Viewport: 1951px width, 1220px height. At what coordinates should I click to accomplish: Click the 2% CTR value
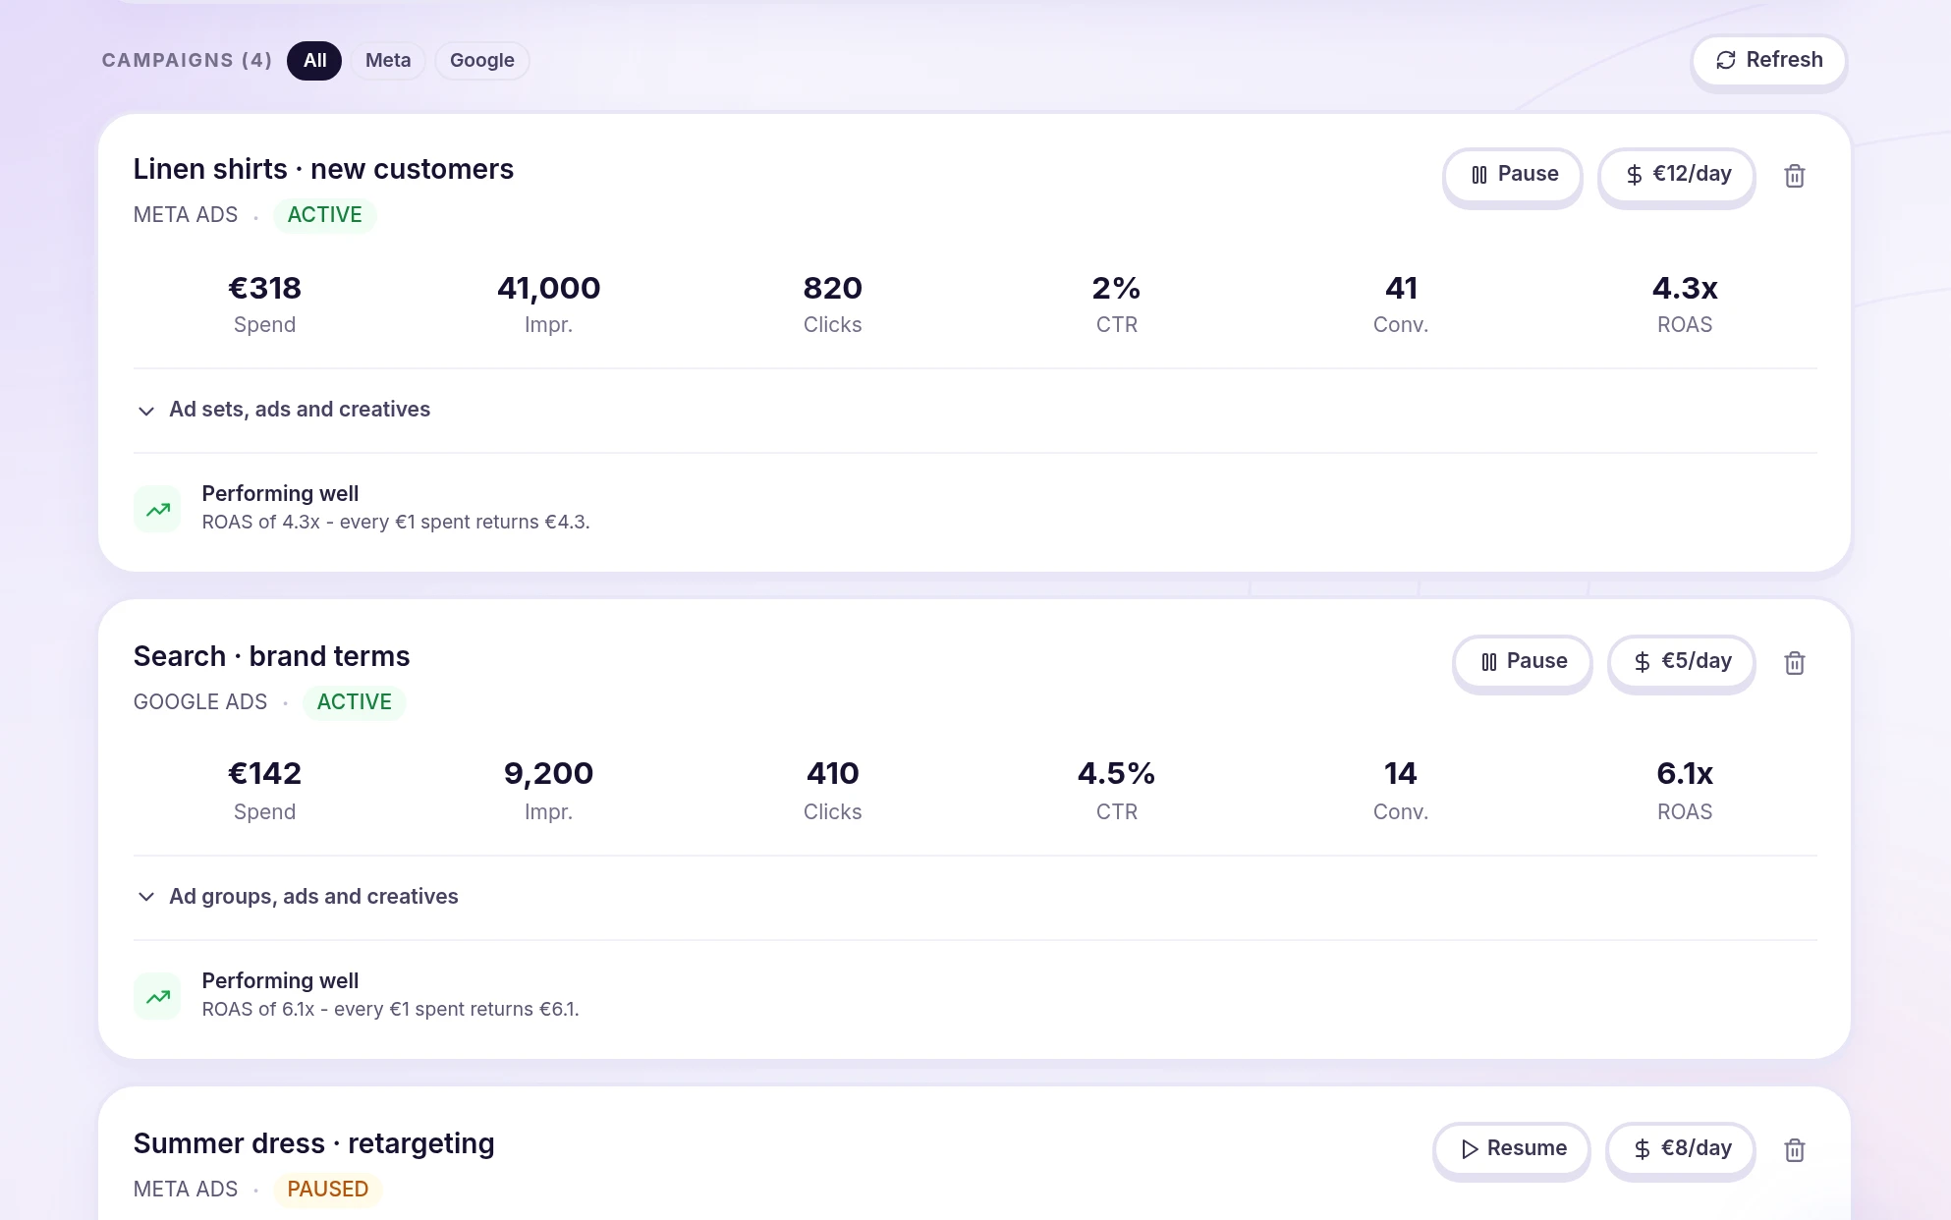click(x=1116, y=289)
